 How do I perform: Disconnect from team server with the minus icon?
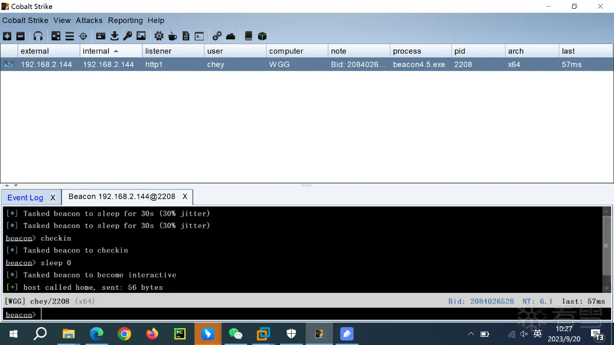[20, 36]
